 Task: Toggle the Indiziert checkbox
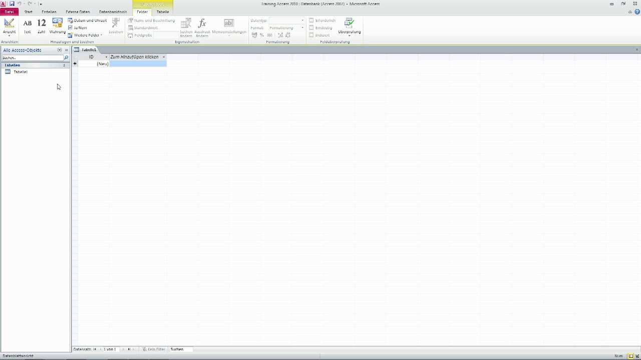tap(311, 35)
